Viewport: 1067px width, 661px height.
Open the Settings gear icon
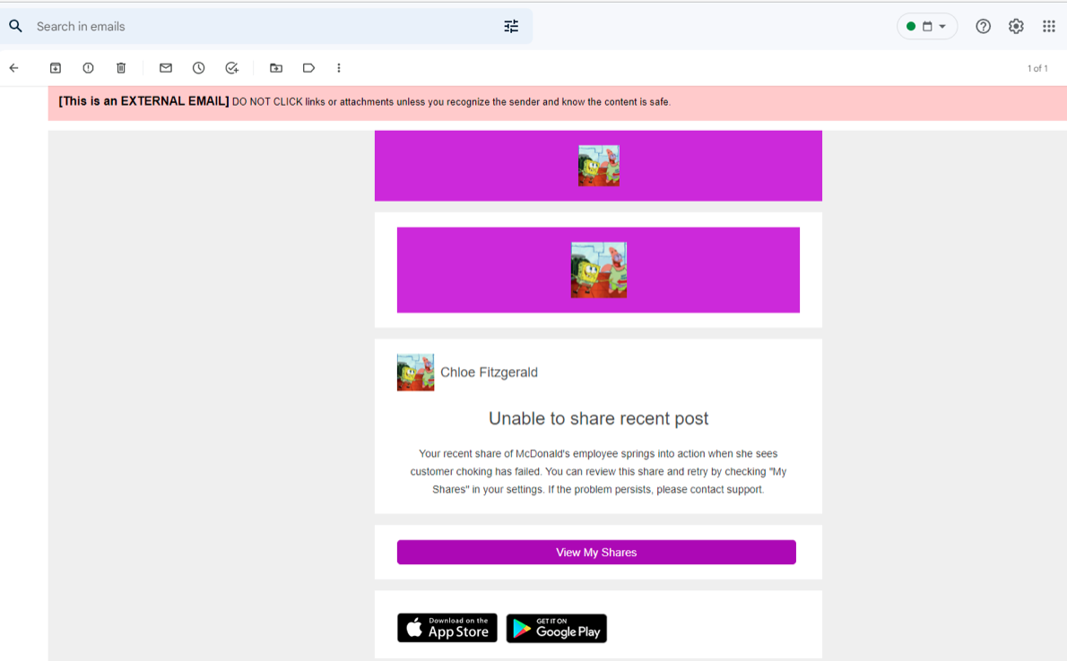pyautogui.click(x=1016, y=27)
